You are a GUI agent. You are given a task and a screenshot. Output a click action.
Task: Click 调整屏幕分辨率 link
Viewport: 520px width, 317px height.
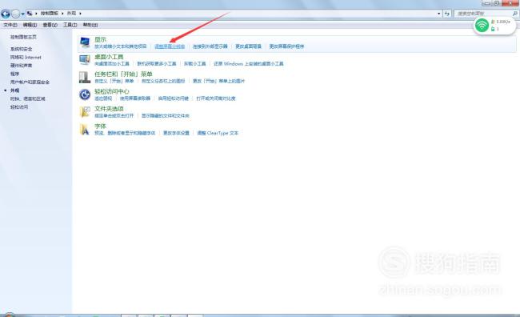[x=170, y=46]
